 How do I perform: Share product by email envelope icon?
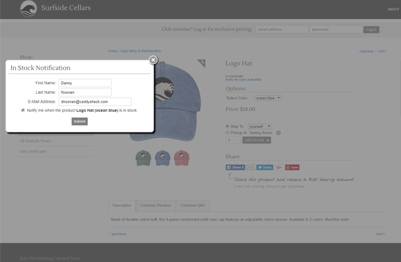tap(250, 168)
